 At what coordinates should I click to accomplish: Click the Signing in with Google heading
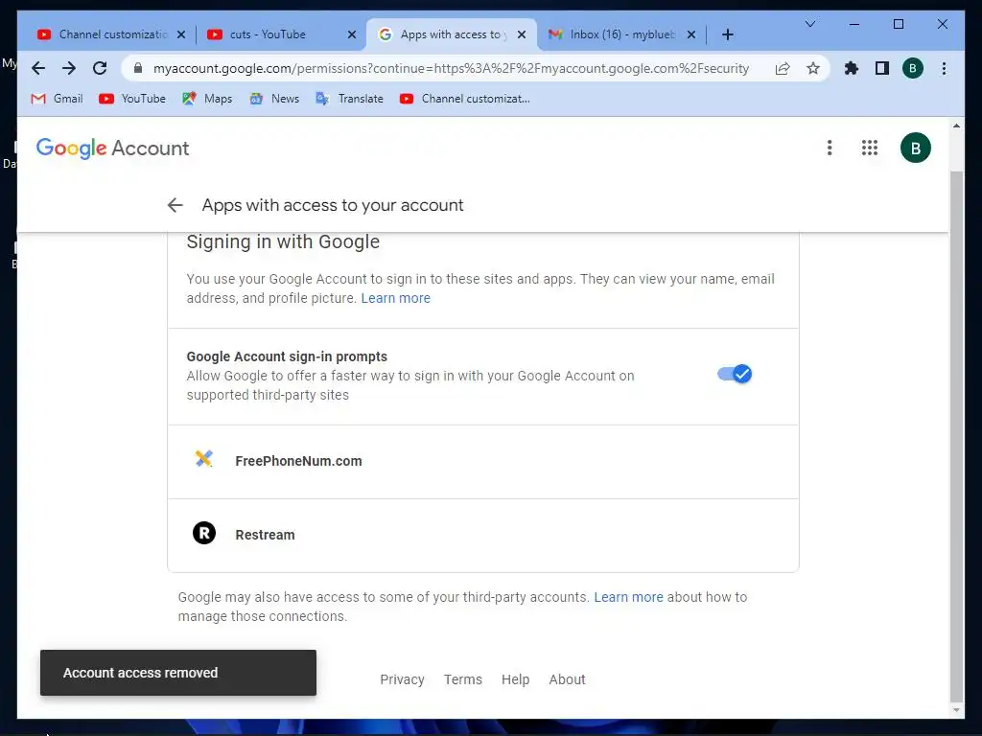click(283, 241)
